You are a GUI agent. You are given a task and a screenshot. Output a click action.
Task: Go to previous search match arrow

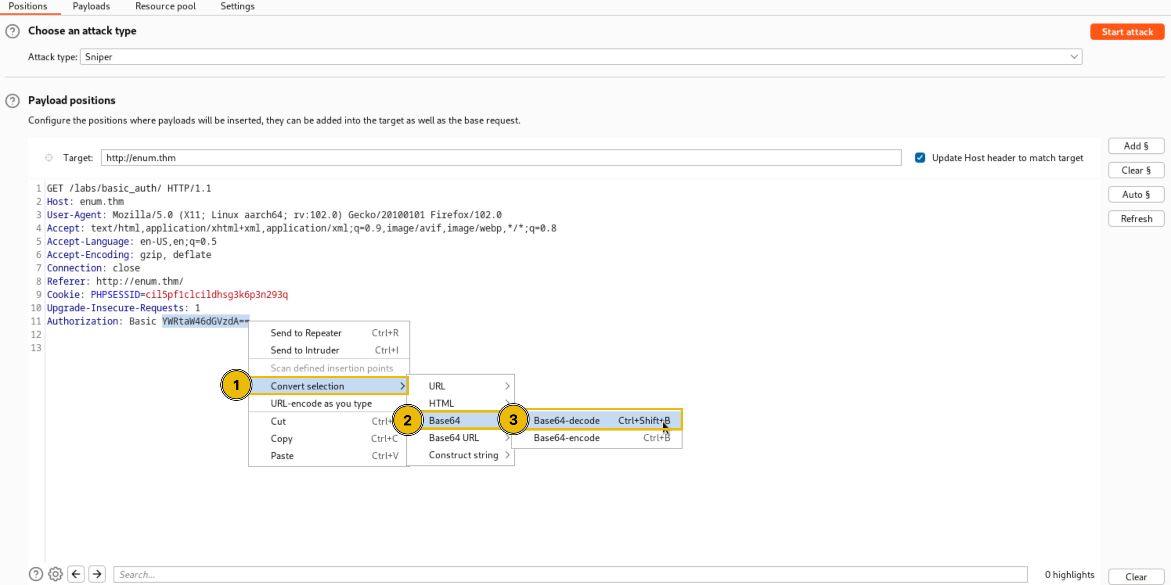point(76,574)
